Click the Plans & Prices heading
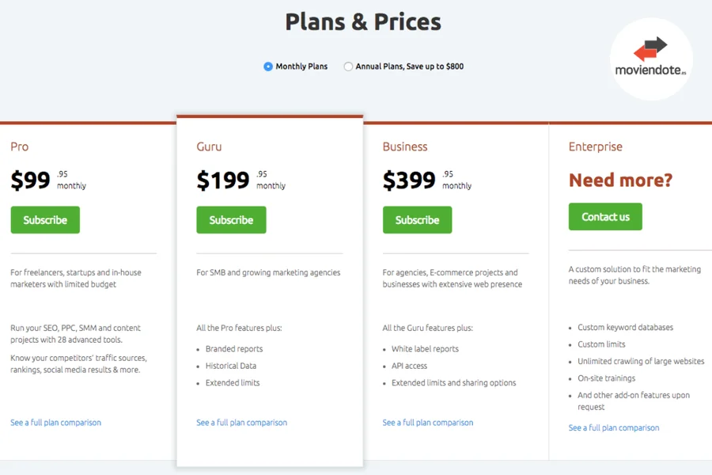The width and height of the screenshot is (712, 475). (x=363, y=22)
